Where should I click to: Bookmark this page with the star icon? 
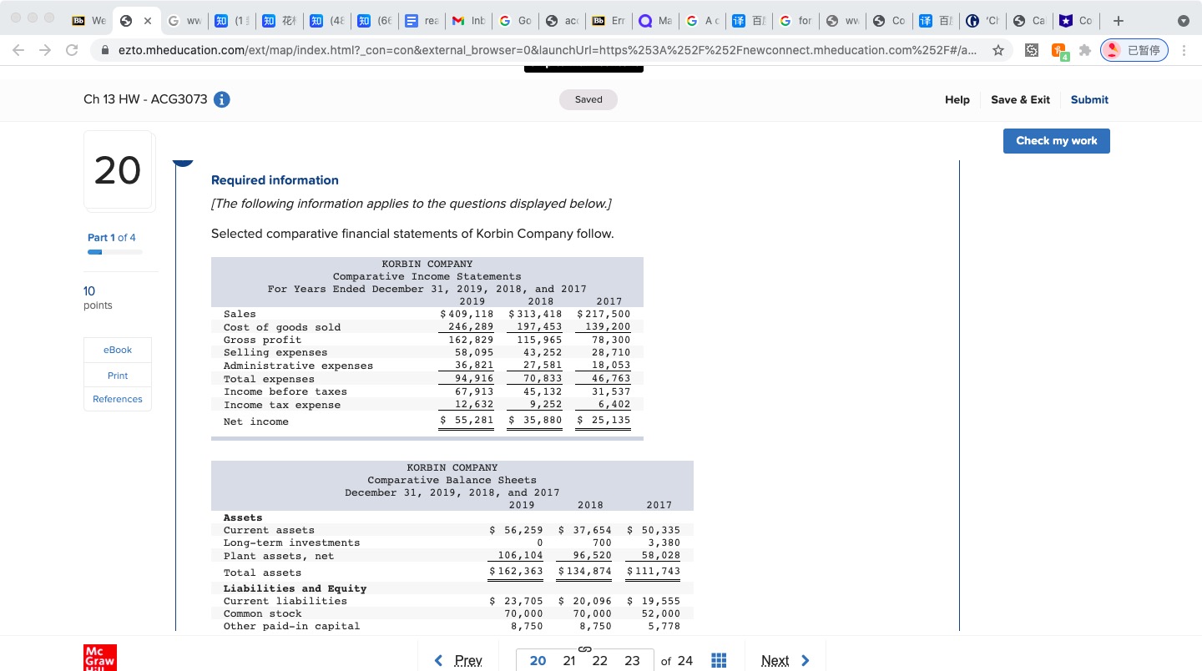[x=997, y=50]
